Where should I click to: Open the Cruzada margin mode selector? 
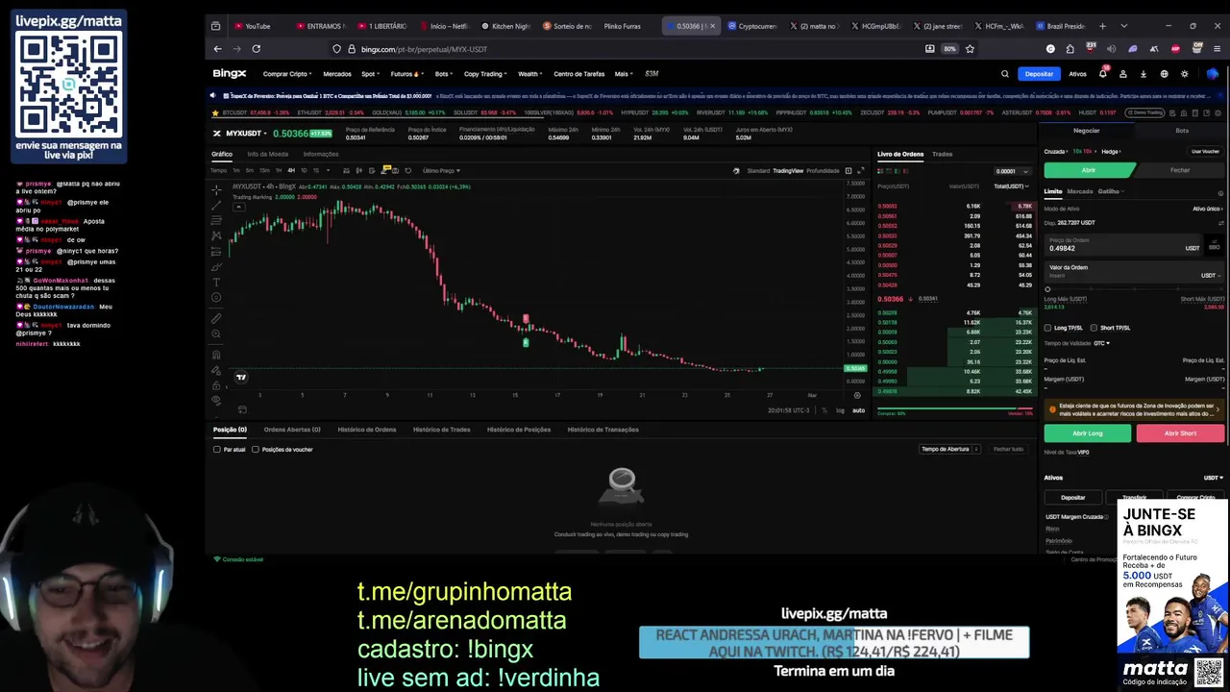pos(1055,151)
